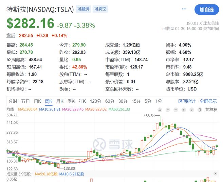The height and width of the screenshot is (182, 224).
Task: Select the 120分 interval tab
Action: tap(95, 101)
